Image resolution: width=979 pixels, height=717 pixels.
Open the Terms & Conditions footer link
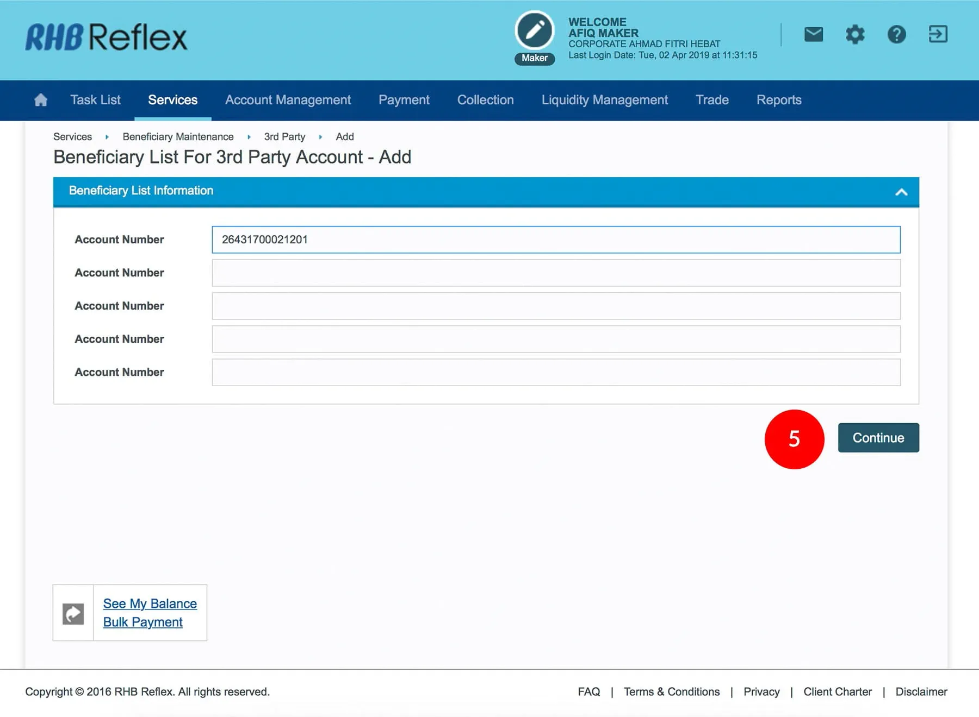pos(671,691)
